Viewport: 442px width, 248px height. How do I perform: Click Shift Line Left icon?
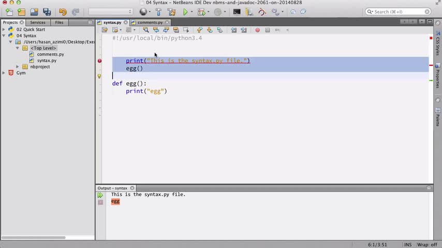[x=233, y=30]
